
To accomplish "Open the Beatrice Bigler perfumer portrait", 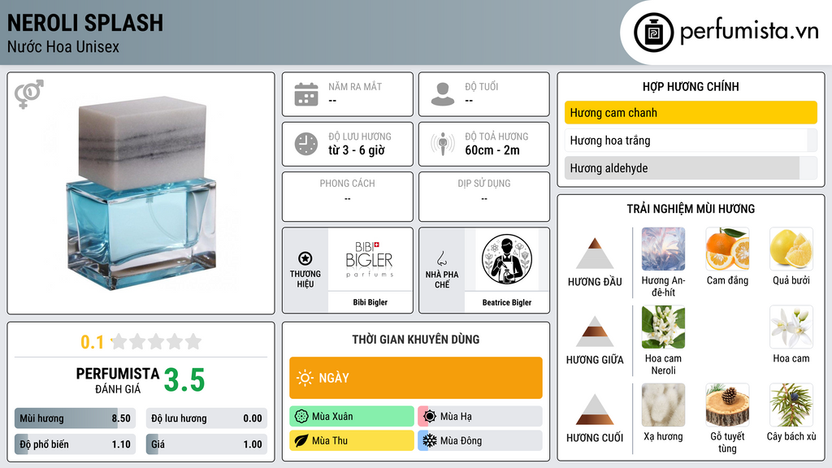I will [x=507, y=259].
